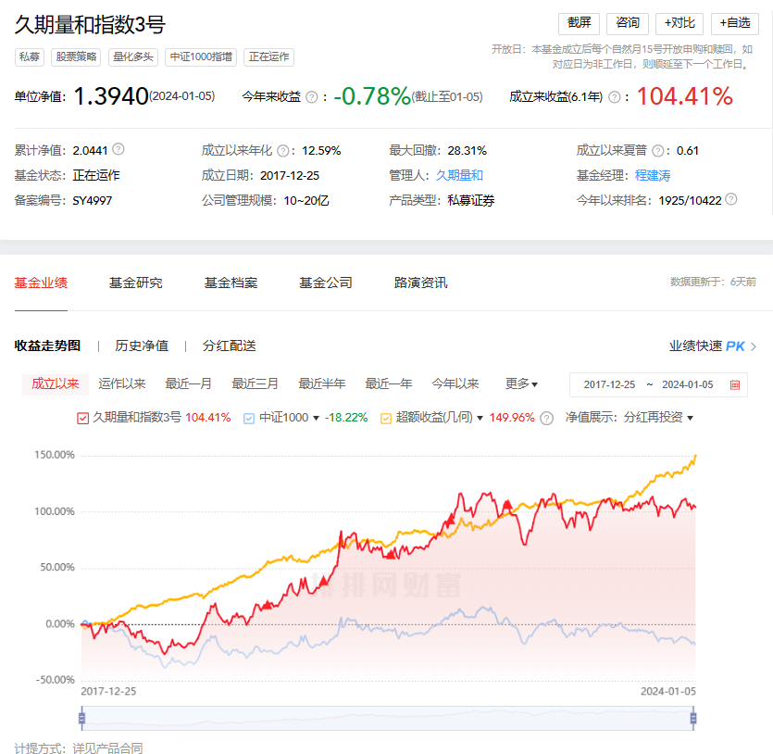The image size is (773, 754).
Task: Switch to the 基金研究 tab
Action: click(135, 283)
